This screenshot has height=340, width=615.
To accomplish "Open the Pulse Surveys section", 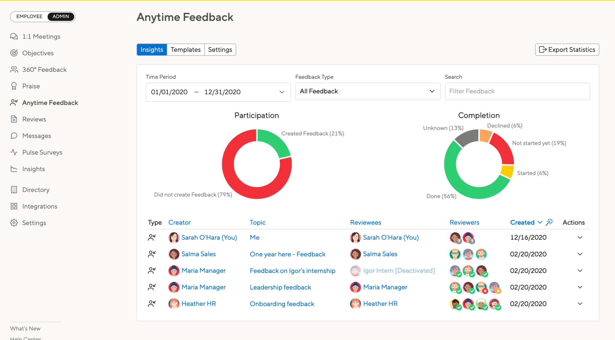I will (42, 152).
